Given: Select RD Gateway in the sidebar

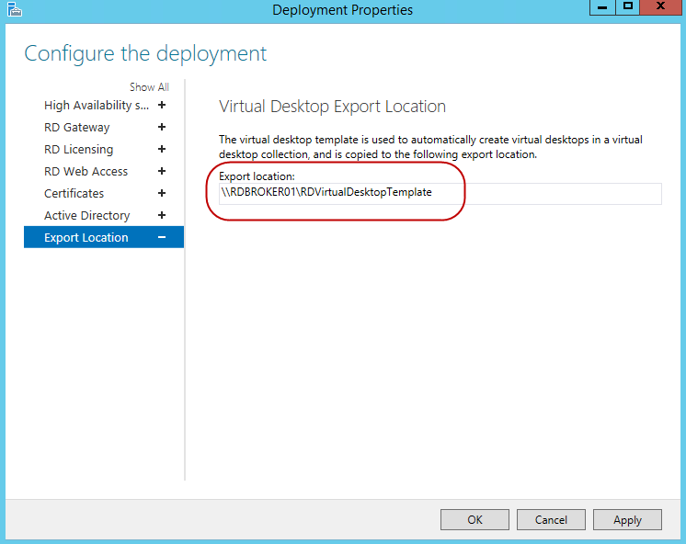Looking at the screenshot, I should tap(76, 128).
